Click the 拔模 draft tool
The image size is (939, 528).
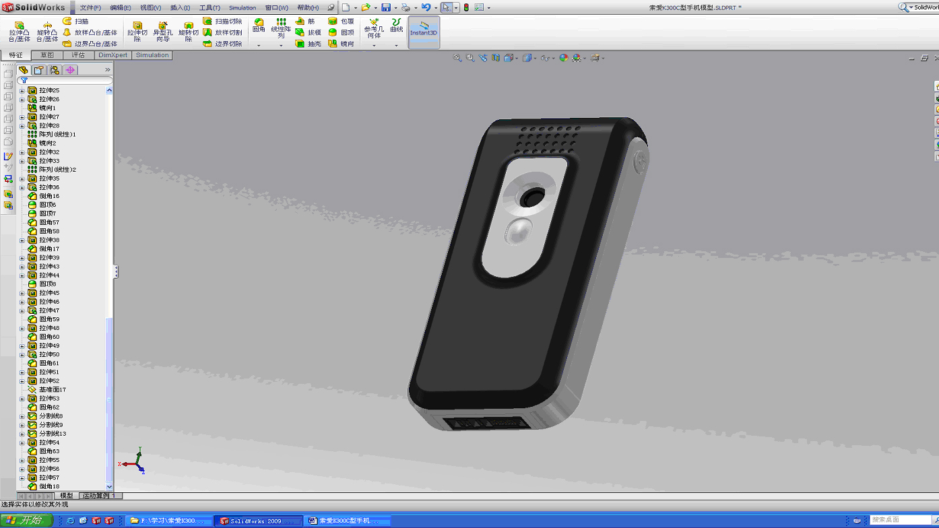pos(309,32)
